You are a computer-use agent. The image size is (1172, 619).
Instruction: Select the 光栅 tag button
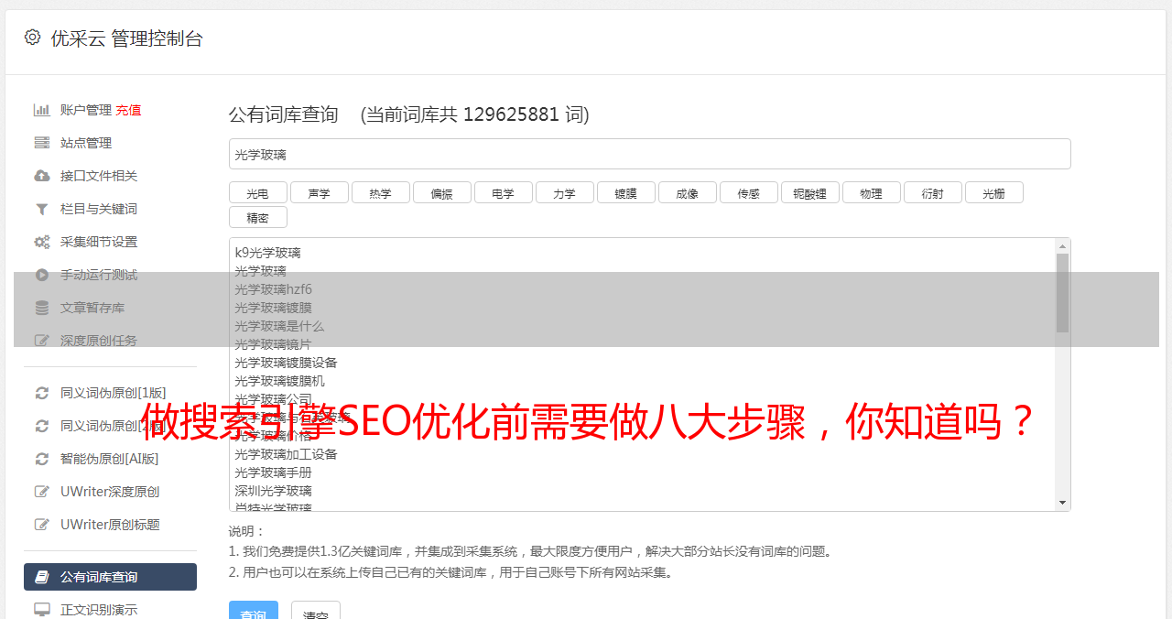coord(993,192)
